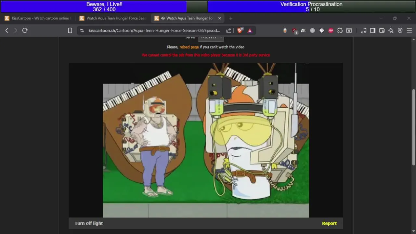Click the 'Beware, I Live!!' progress bar
The width and height of the screenshot is (416, 234).
(x=104, y=6)
